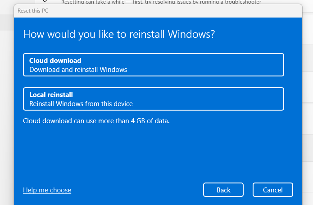Go back with the Back button

click(x=223, y=190)
